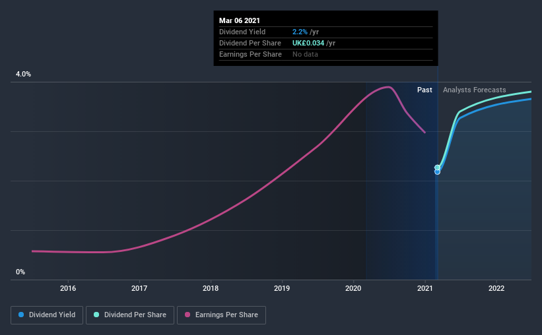Select the teal Dividend Per Share data point marker
Screen dimensions: 542x335
(x=437, y=167)
